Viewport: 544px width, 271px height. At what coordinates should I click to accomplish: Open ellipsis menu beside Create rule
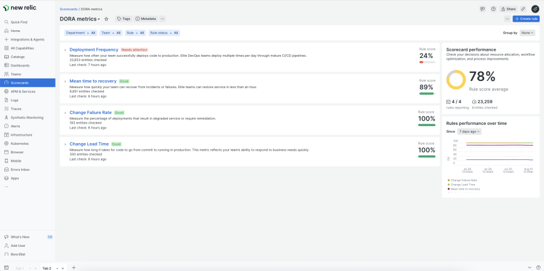click(507, 19)
